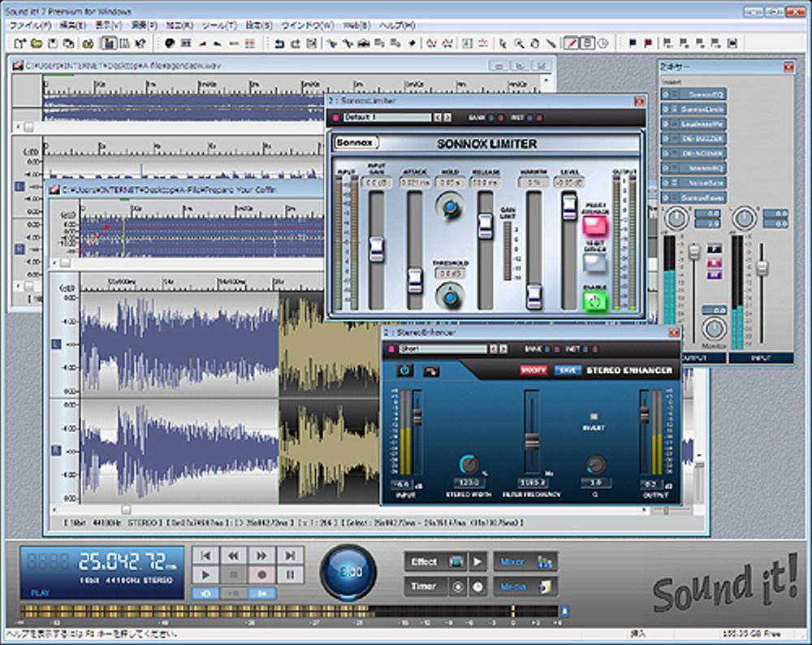This screenshot has width=812, height=645.
Task: Click the Pause button in transport
Action: (290, 574)
